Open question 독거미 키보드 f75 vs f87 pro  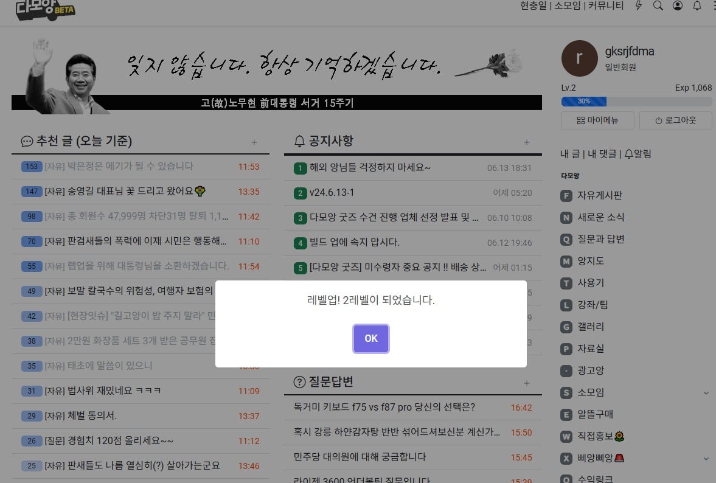(384, 407)
